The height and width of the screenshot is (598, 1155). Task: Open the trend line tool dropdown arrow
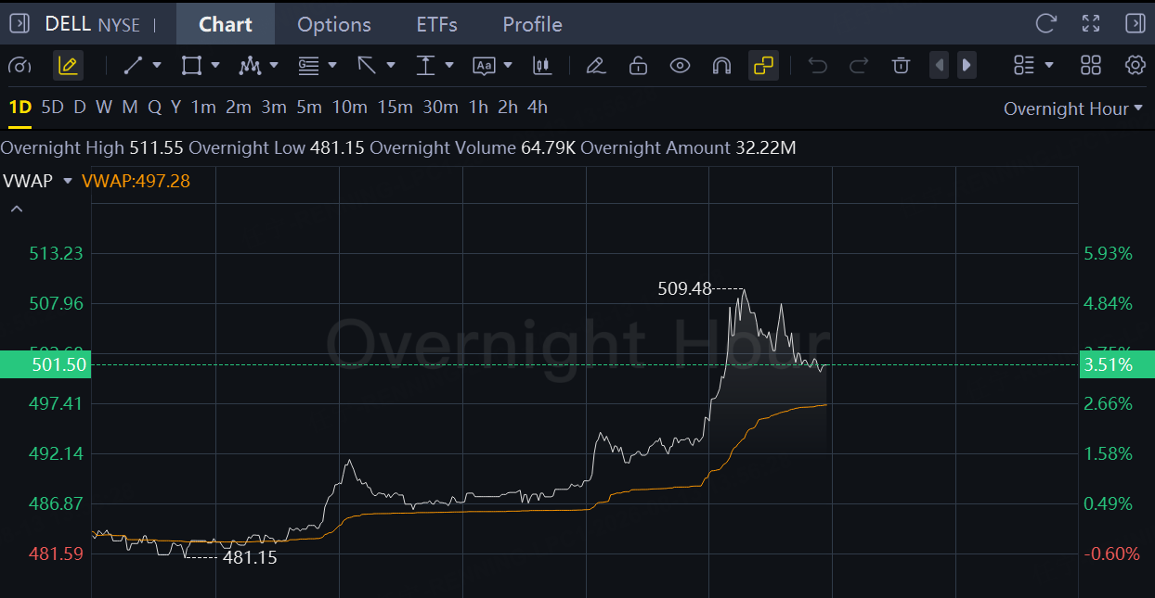157,66
